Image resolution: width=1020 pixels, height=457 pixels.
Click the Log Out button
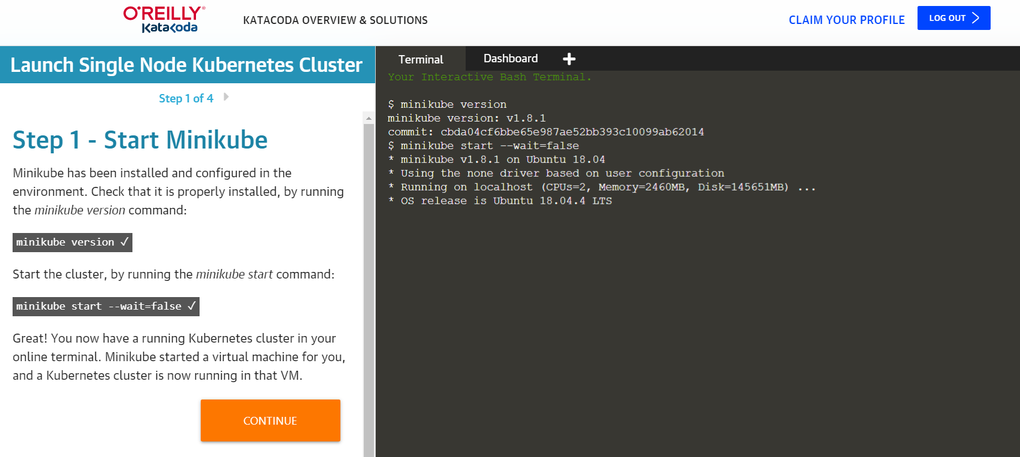(953, 18)
